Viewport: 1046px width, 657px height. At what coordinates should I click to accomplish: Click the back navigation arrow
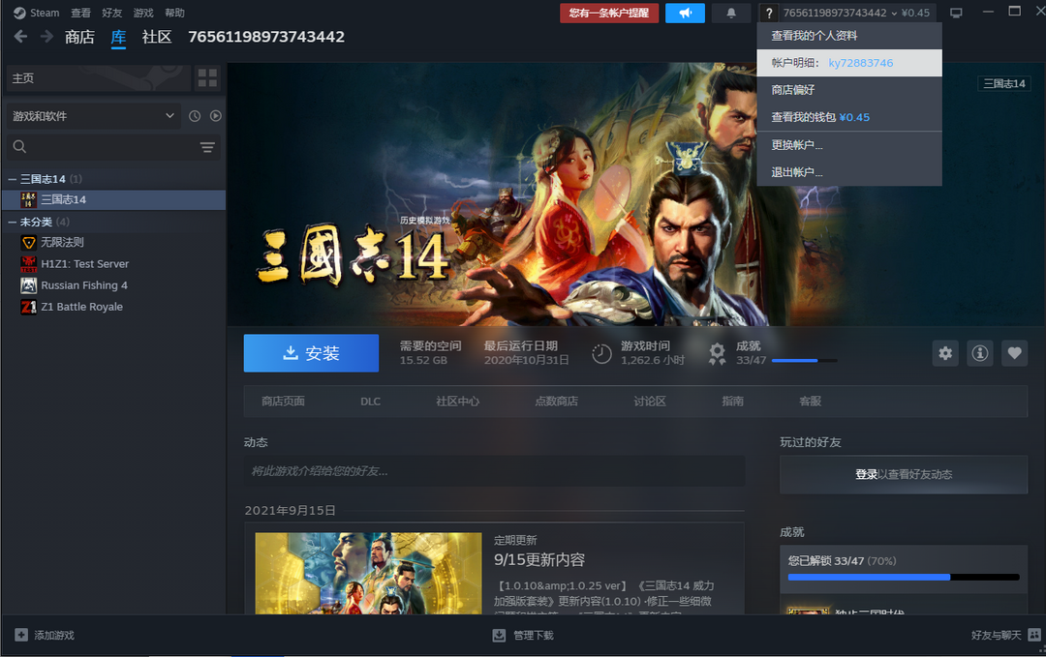(20, 37)
